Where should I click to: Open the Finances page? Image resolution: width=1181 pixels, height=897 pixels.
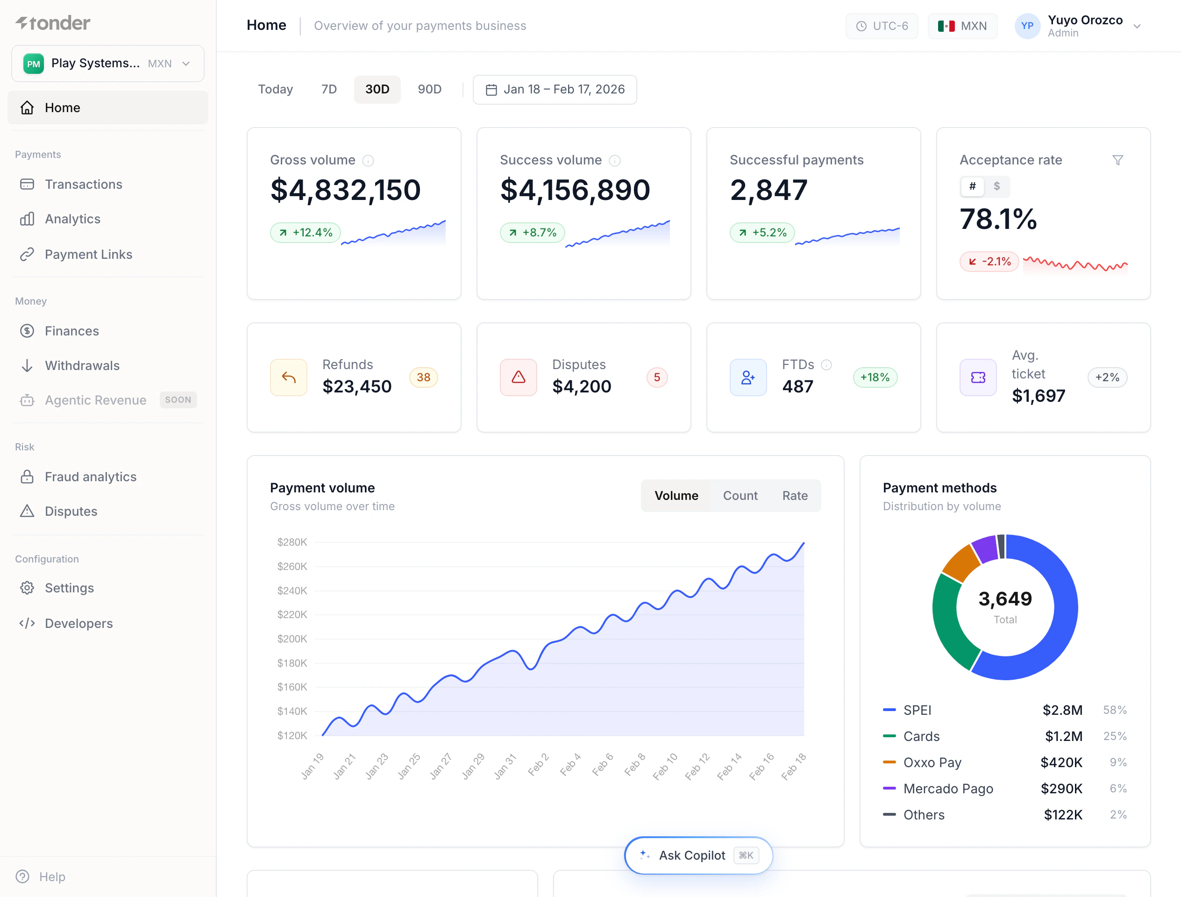click(x=108, y=331)
